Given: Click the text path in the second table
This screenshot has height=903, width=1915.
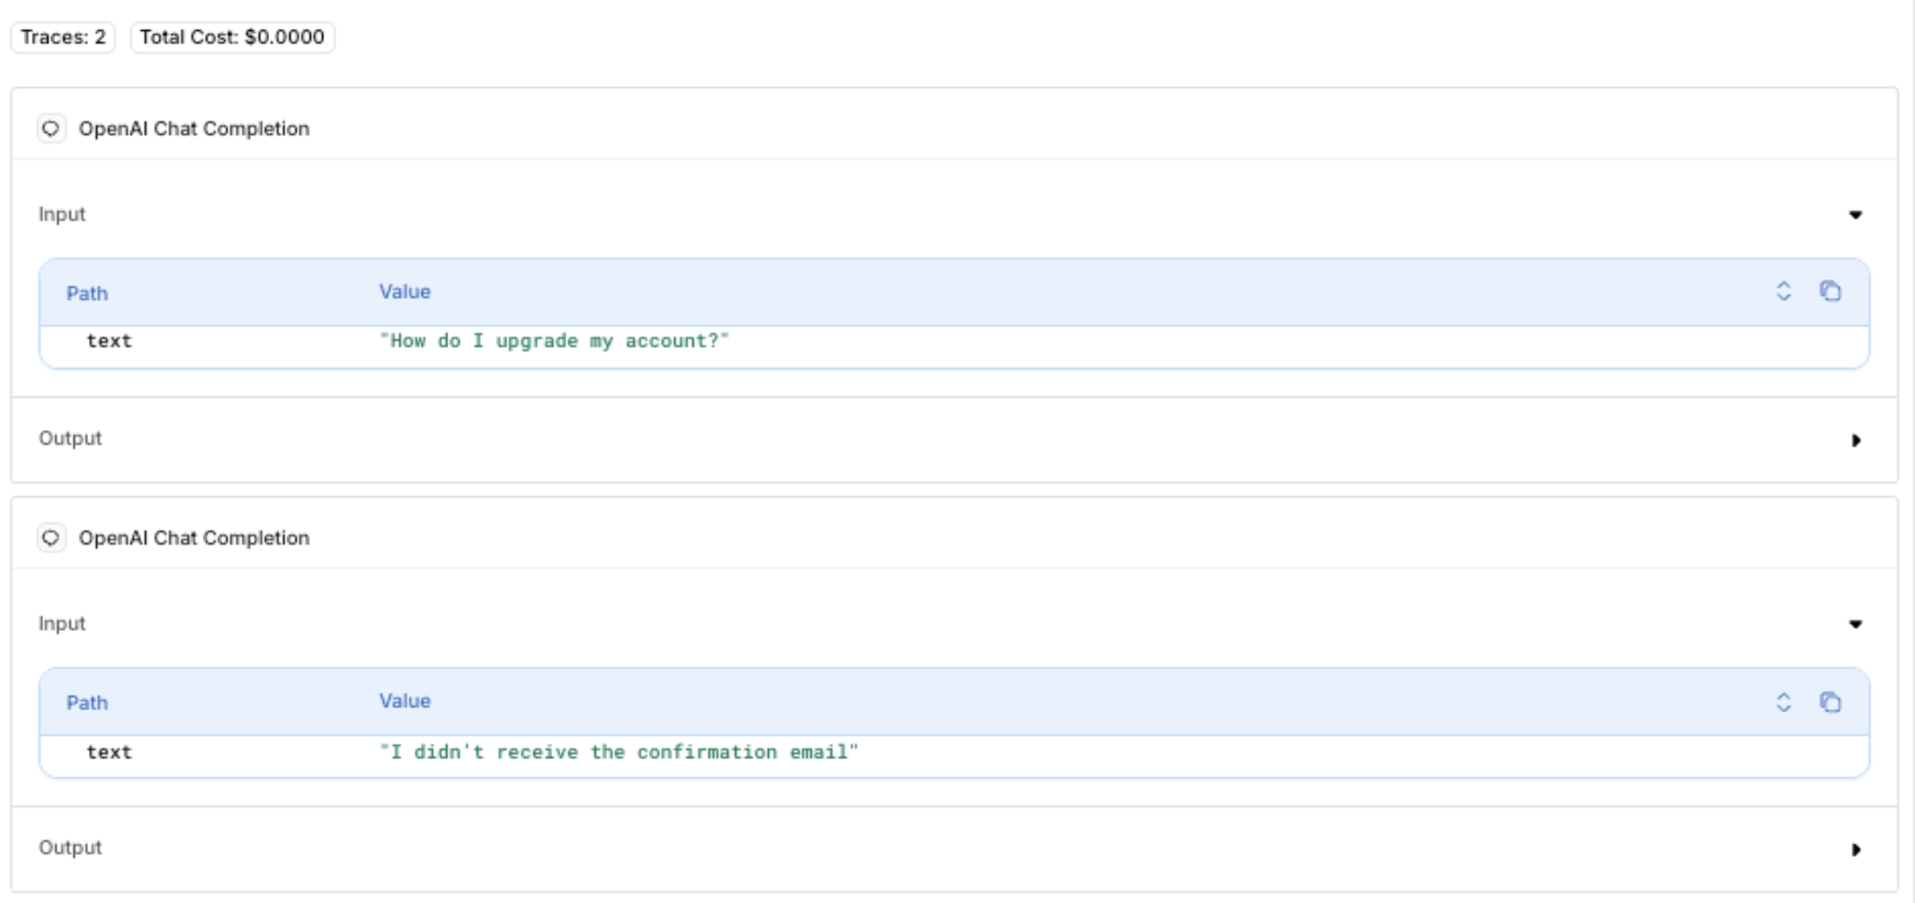Looking at the screenshot, I should pos(109,752).
